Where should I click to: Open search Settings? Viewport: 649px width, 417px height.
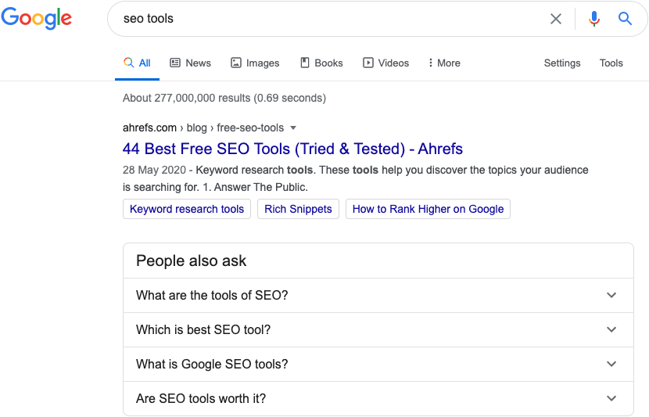click(561, 63)
